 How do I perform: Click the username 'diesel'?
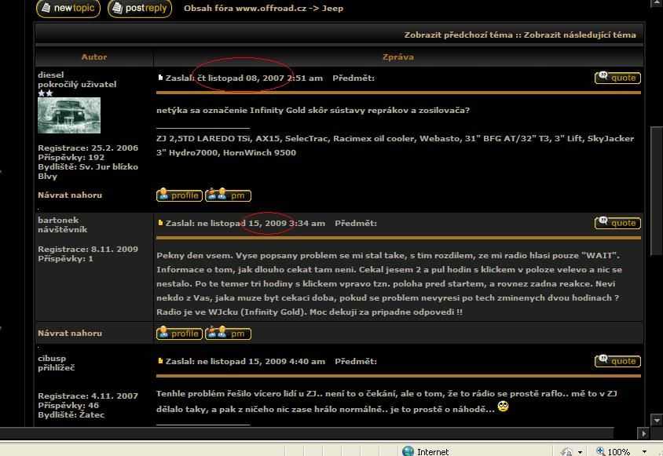click(51, 75)
